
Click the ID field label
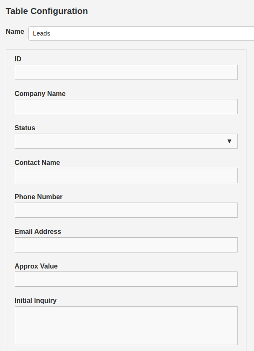pos(18,59)
